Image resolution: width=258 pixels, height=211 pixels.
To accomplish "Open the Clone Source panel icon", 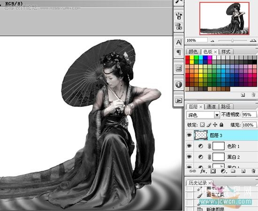I will 179,26.
